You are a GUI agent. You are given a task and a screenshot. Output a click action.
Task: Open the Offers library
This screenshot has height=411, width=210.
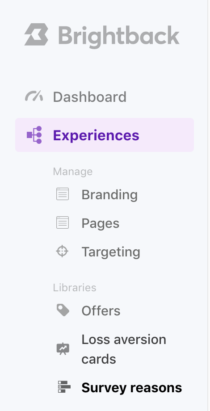click(101, 311)
